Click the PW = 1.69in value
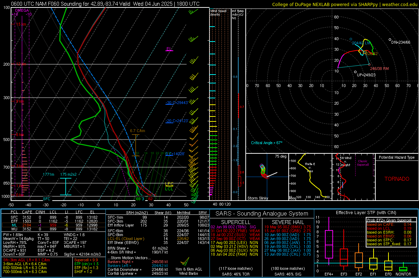This screenshot has height=278, width=419. 13,235
